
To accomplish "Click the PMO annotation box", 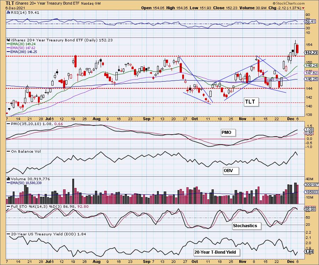I will click(228, 132).
